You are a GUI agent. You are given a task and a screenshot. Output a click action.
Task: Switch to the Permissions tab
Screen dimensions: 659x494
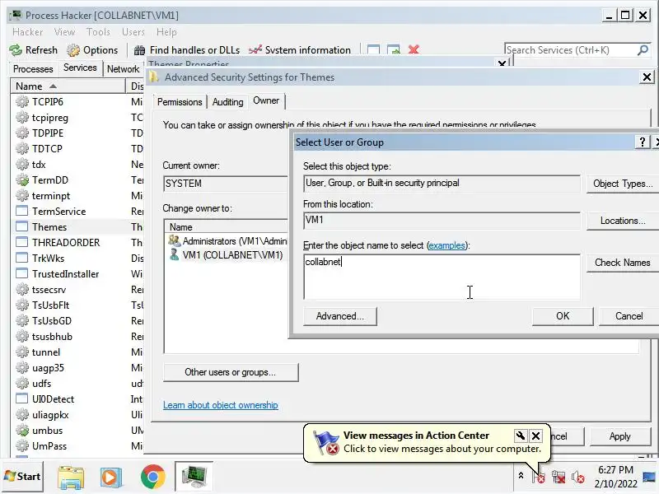[x=180, y=102]
